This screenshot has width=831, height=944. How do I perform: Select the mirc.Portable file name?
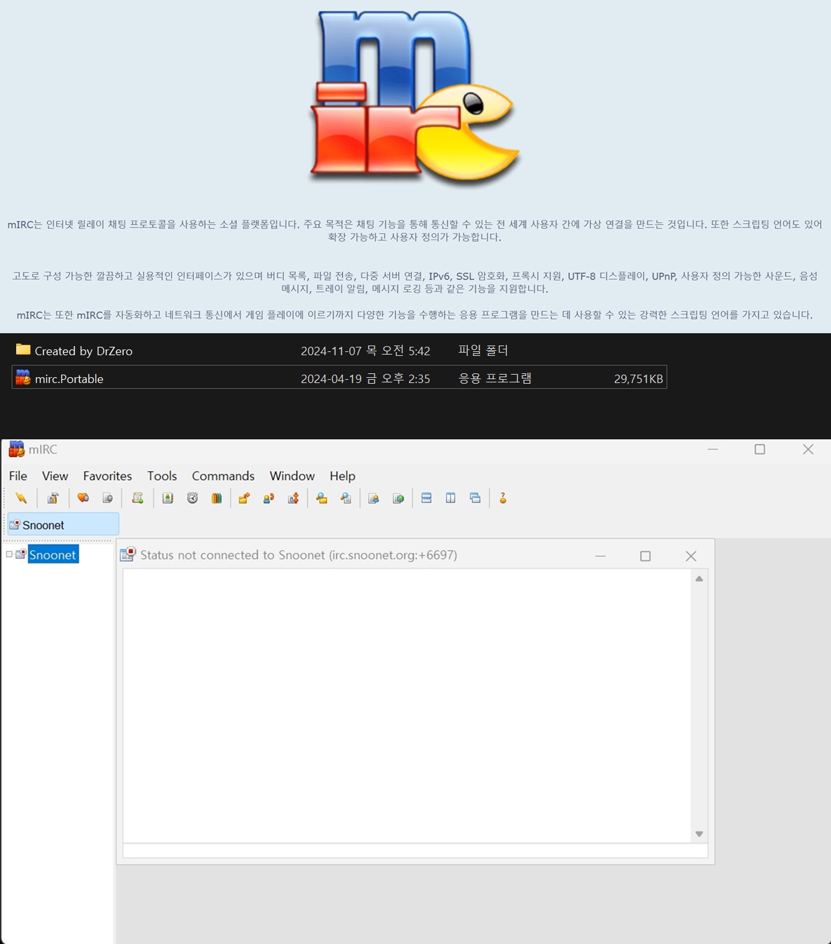point(69,379)
